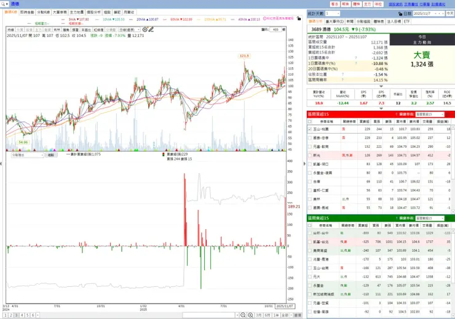Open the 分點進出 indicator dropdown

pyautogui.click(x=28, y=155)
